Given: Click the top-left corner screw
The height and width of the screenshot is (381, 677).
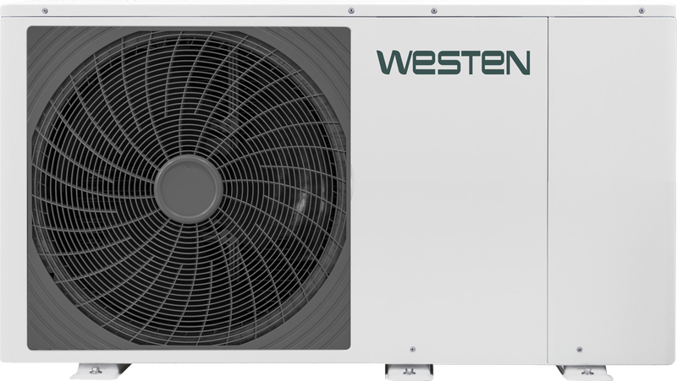Looking at the screenshot, I should pyautogui.click(x=45, y=11).
